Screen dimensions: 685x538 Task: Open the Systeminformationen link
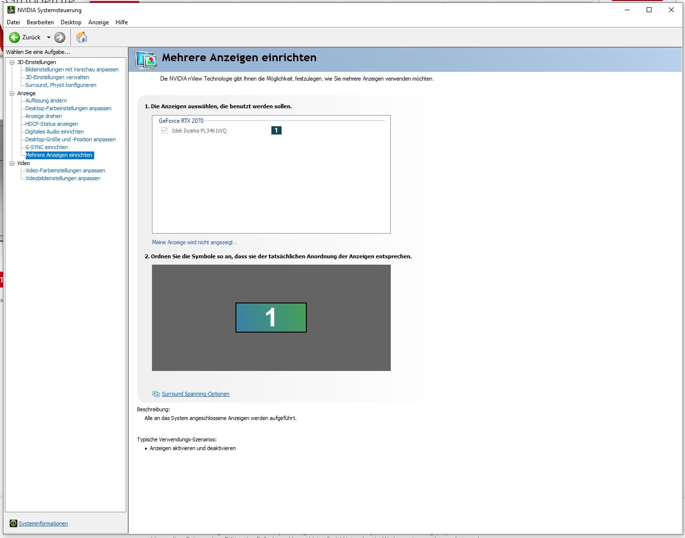coord(43,523)
